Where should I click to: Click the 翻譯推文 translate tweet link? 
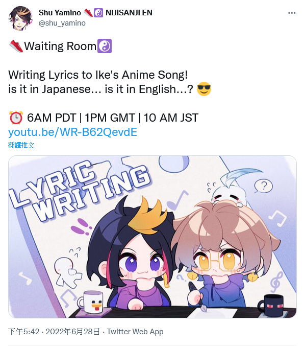21,145
